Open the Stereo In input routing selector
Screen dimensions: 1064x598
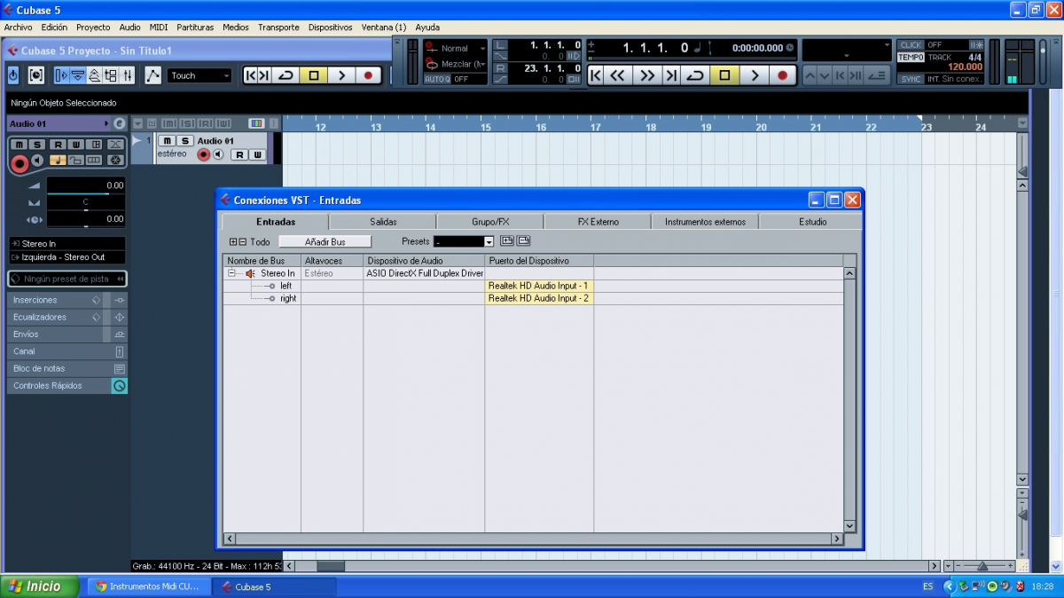pos(67,243)
